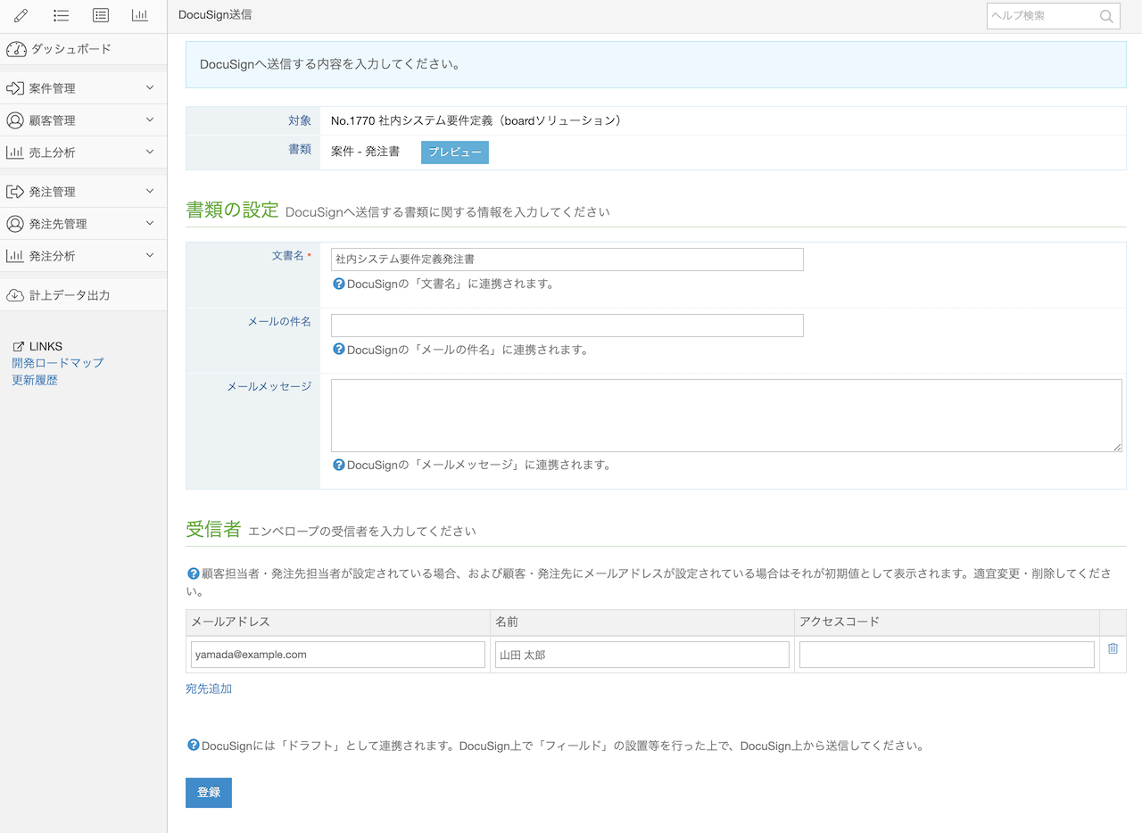The width and height of the screenshot is (1142, 833).
Task: Focus the 名前 field showing 山田 太郎
Action: click(642, 655)
